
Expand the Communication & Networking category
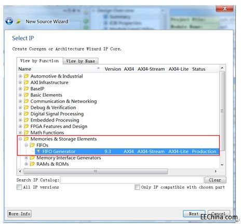[20, 101]
